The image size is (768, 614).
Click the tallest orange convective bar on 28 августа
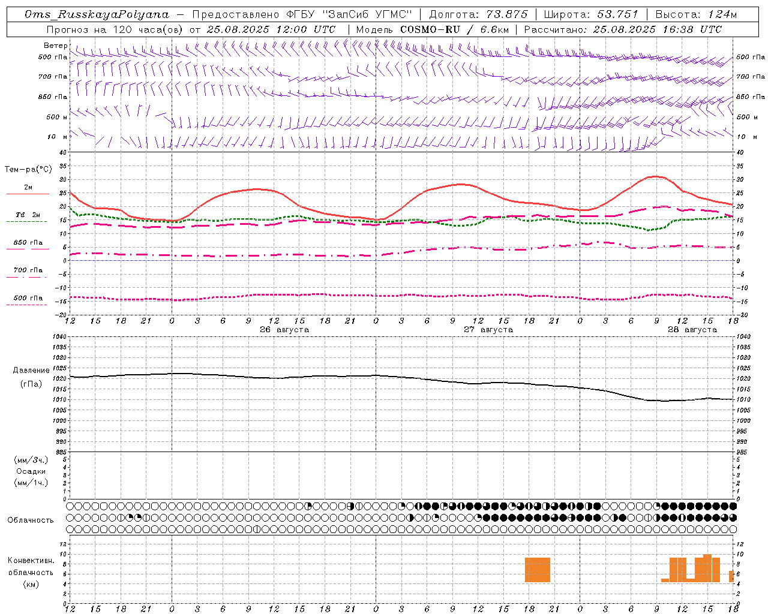click(x=707, y=568)
